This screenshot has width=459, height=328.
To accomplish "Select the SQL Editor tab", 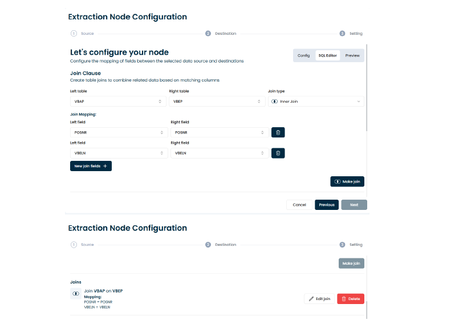I will tap(328, 55).
